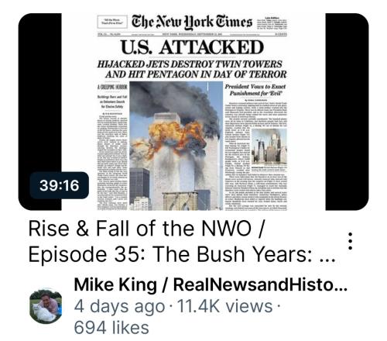
Task: Click the burning towers photo in thumbnail
Action: click(x=176, y=146)
